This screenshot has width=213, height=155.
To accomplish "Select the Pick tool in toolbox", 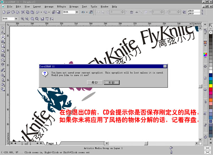I will click(3, 28).
